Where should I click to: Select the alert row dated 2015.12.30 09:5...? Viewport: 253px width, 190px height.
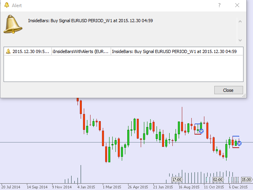(x=123, y=51)
